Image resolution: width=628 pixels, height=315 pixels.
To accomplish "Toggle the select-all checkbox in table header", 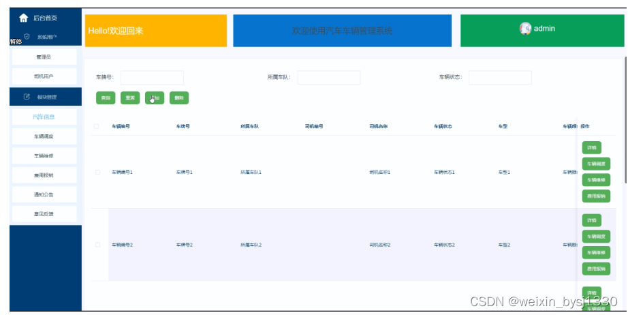I will (x=96, y=126).
